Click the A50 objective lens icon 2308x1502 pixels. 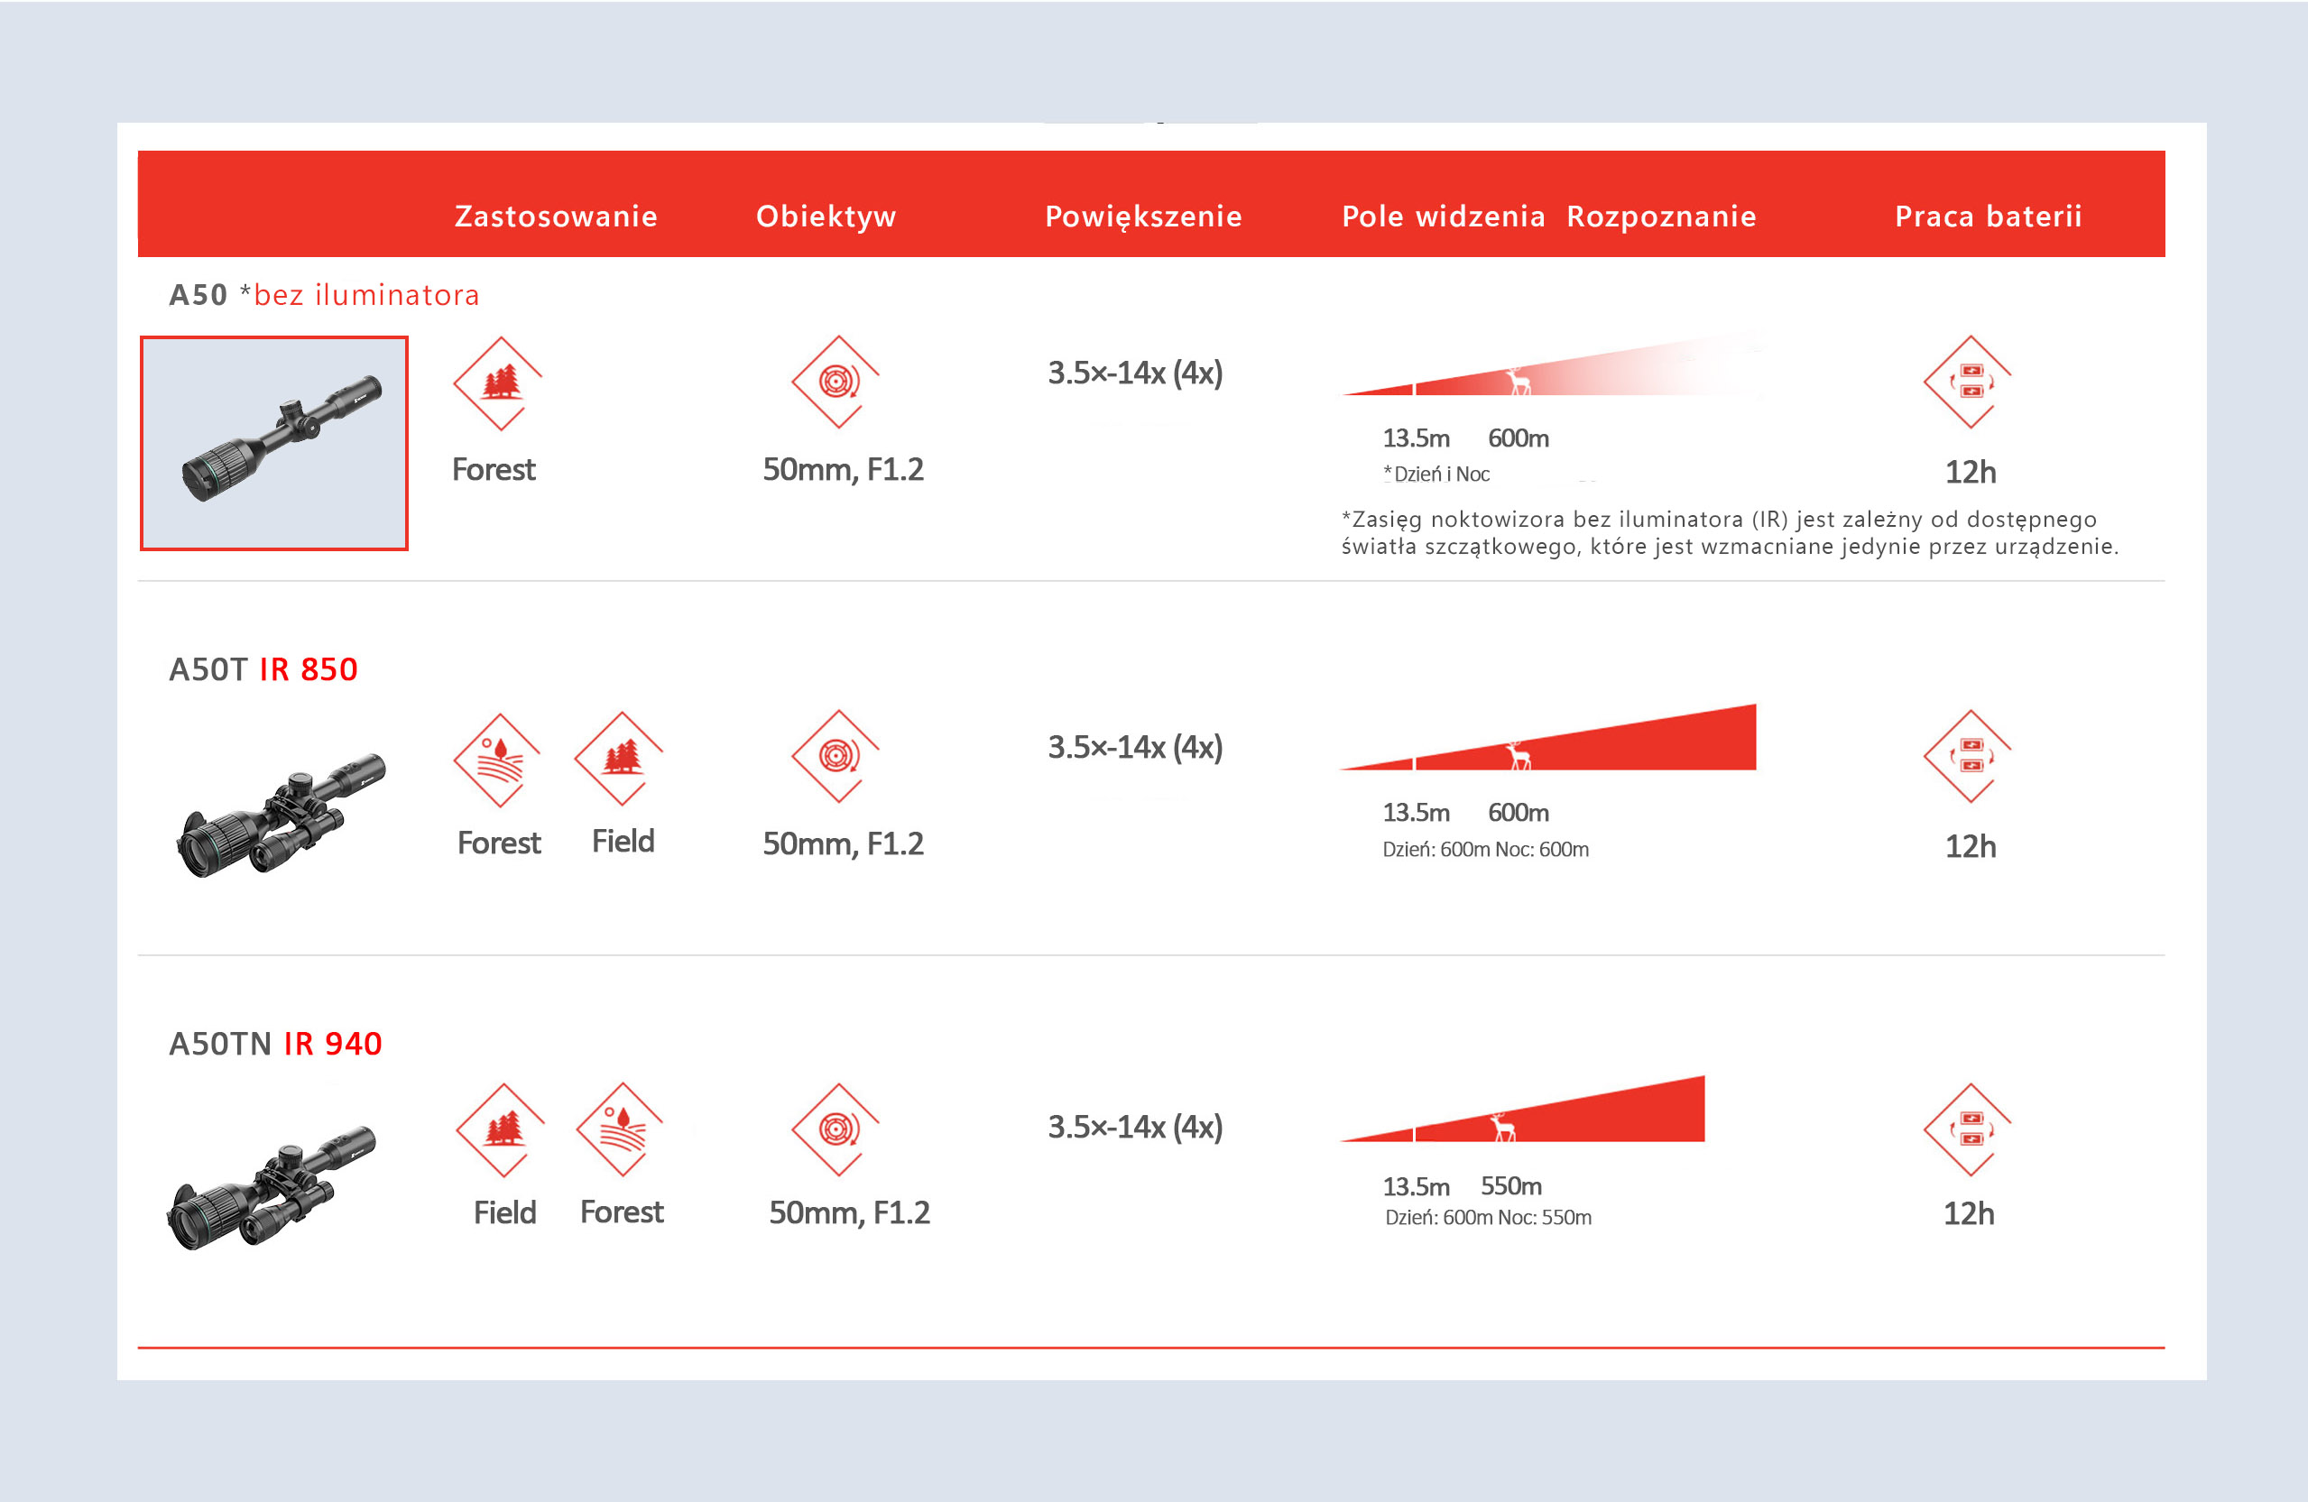click(837, 382)
